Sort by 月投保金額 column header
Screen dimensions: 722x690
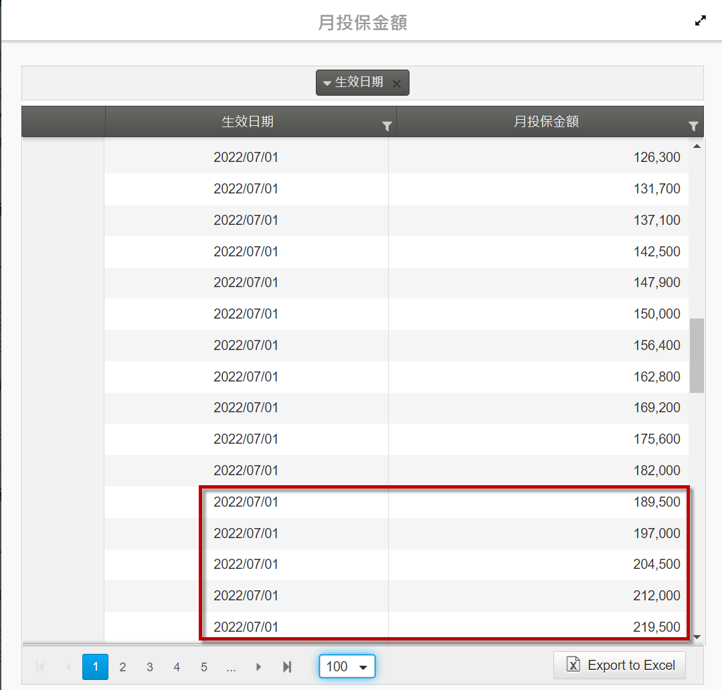(x=545, y=122)
